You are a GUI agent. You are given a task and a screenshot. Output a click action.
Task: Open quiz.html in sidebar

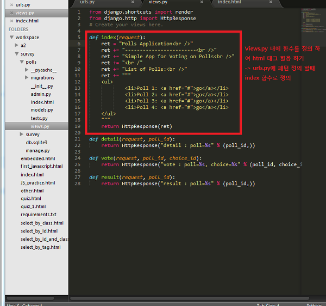tap(31, 199)
